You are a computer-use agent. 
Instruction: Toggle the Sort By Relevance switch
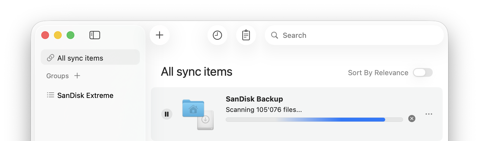[x=423, y=73]
